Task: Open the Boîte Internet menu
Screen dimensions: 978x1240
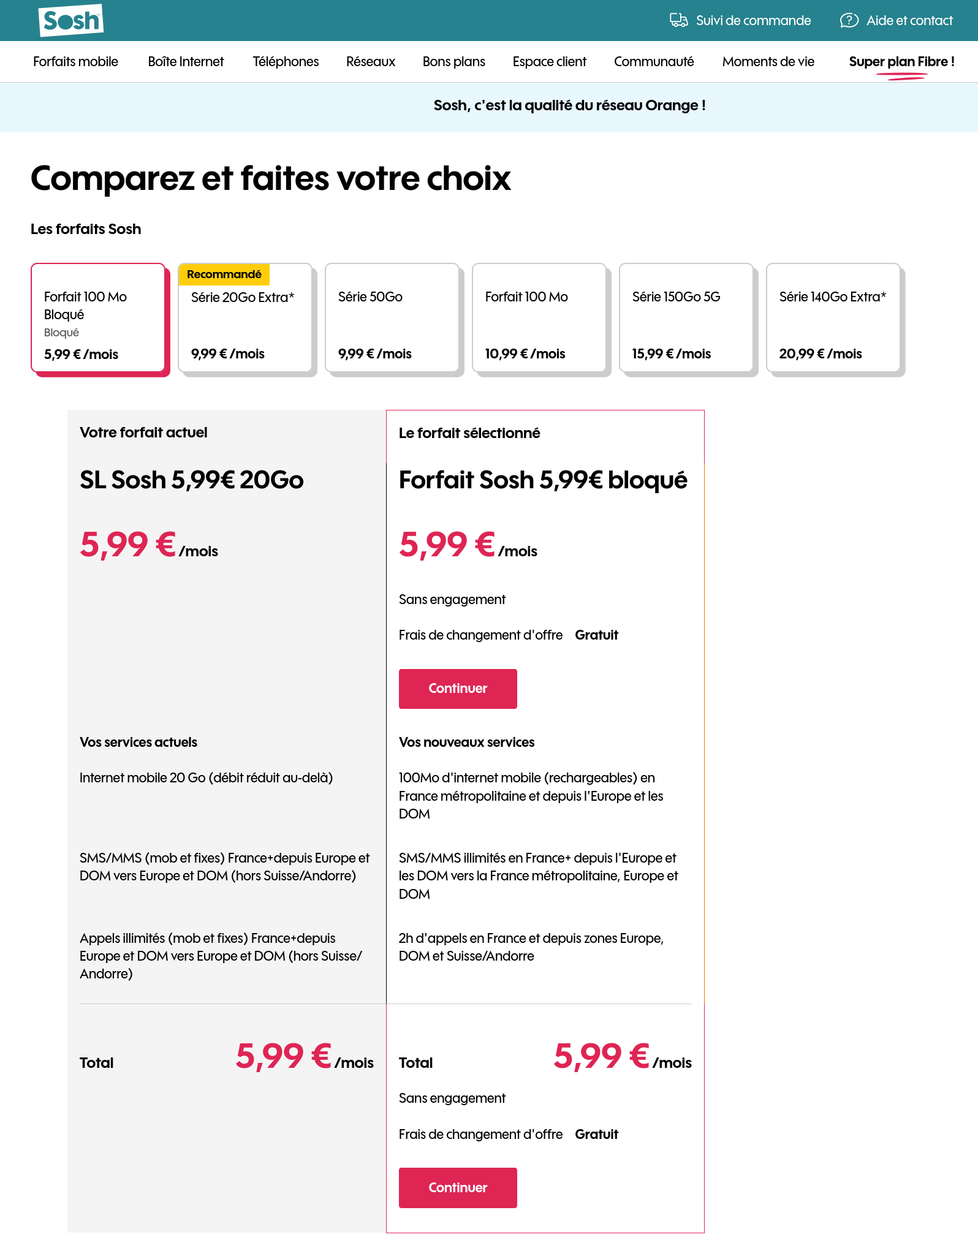Action: 186,62
